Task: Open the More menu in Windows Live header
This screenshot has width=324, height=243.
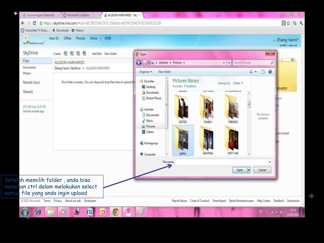Action: point(93,38)
